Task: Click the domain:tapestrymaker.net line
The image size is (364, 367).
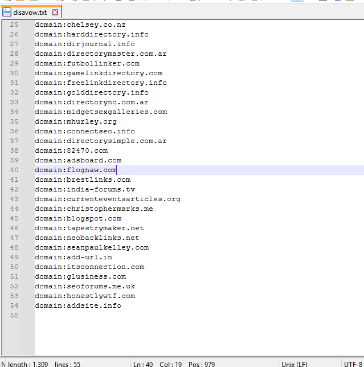Action: 89,228
